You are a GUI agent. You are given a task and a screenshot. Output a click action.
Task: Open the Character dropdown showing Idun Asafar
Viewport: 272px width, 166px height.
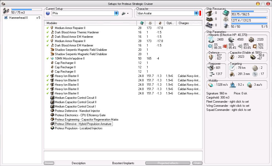196,13
